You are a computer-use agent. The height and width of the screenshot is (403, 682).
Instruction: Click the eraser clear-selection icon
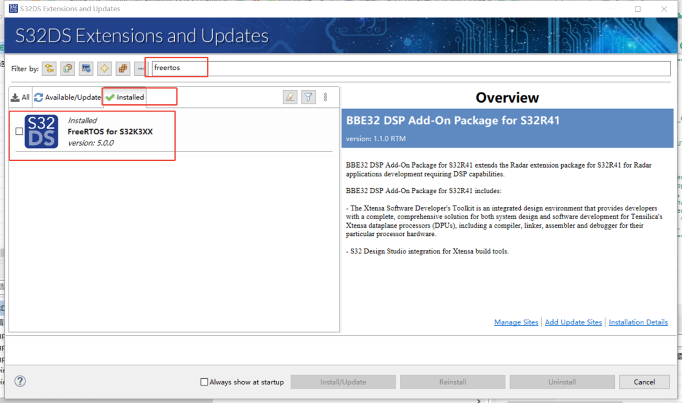click(x=290, y=97)
